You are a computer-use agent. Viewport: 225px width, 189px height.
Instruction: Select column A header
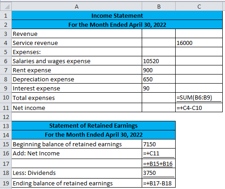coord(77,7)
